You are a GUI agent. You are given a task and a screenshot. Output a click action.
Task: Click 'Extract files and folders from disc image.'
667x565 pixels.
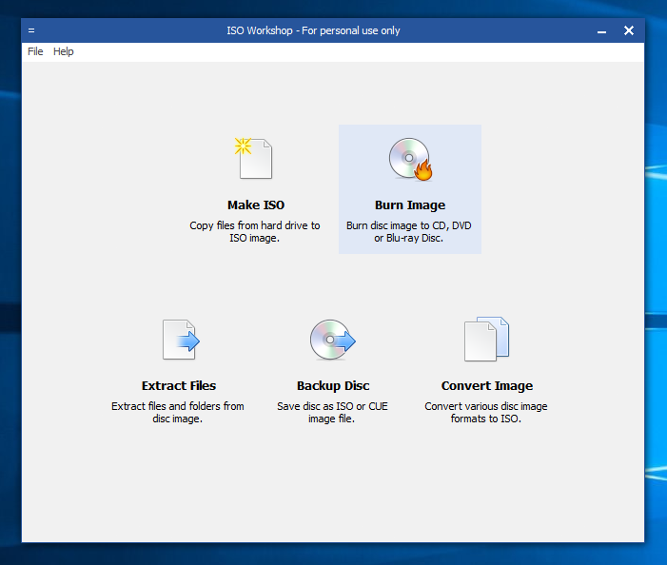pos(178,413)
